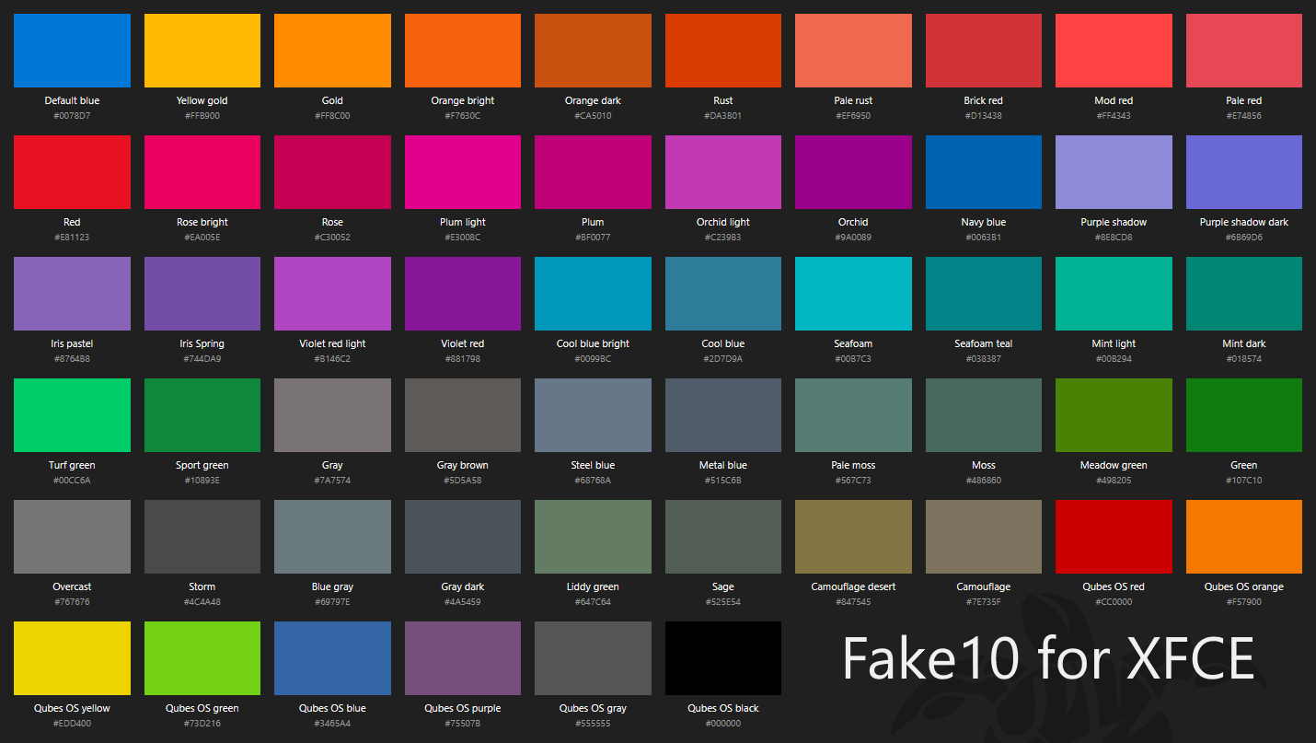1316x743 pixels.
Task: Click the Qubes OS black swatch
Action: [x=723, y=658]
